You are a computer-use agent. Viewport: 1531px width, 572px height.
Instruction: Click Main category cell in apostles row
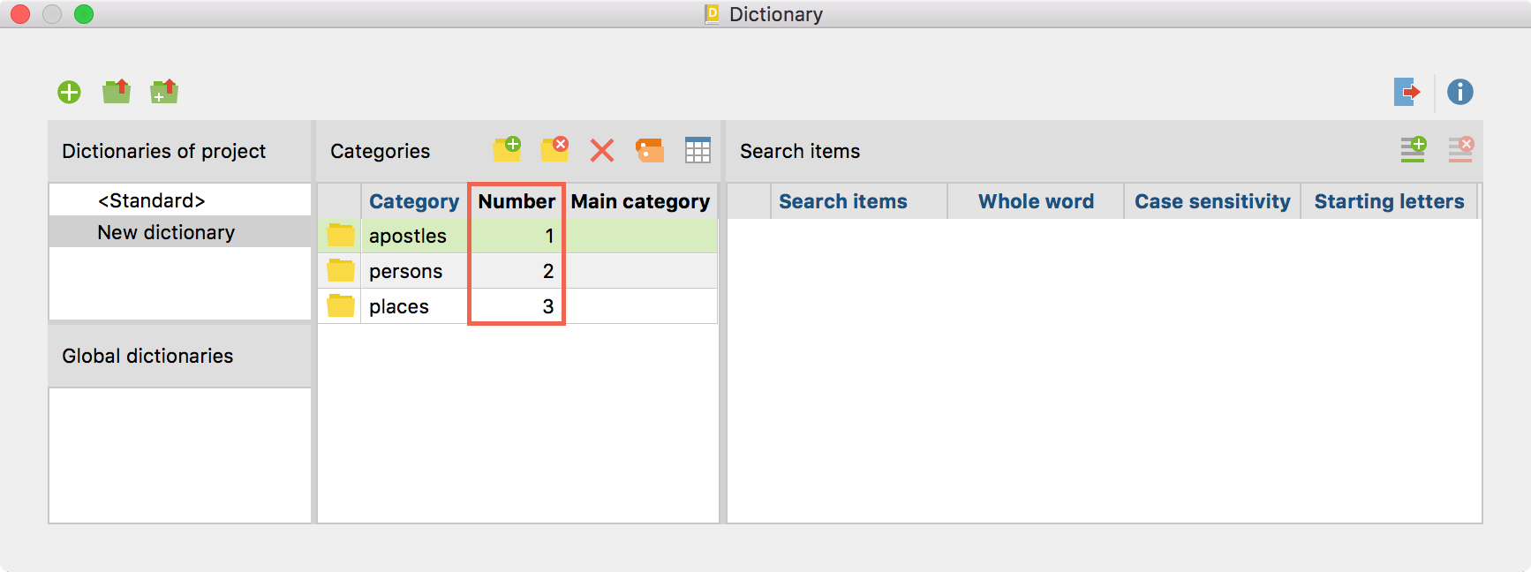click(641, 236)
